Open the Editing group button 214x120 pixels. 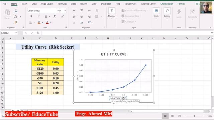pos(167,13)
